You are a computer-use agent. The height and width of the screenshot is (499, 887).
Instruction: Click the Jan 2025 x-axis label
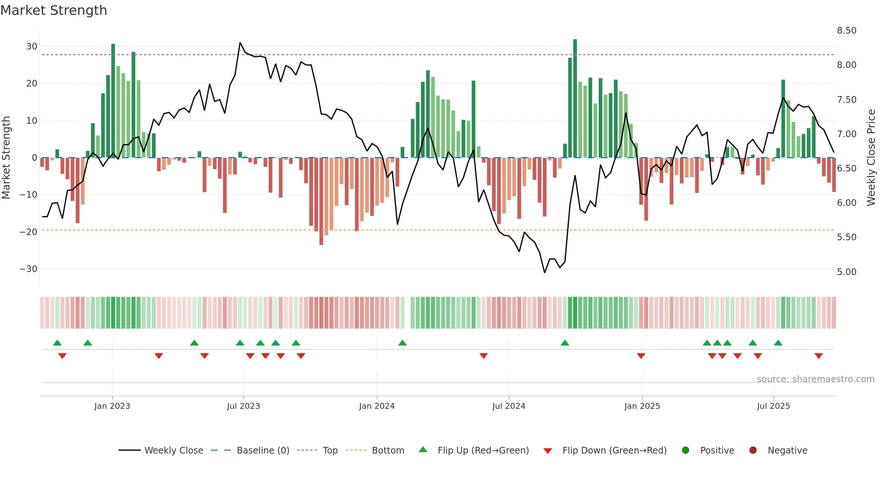642,406
